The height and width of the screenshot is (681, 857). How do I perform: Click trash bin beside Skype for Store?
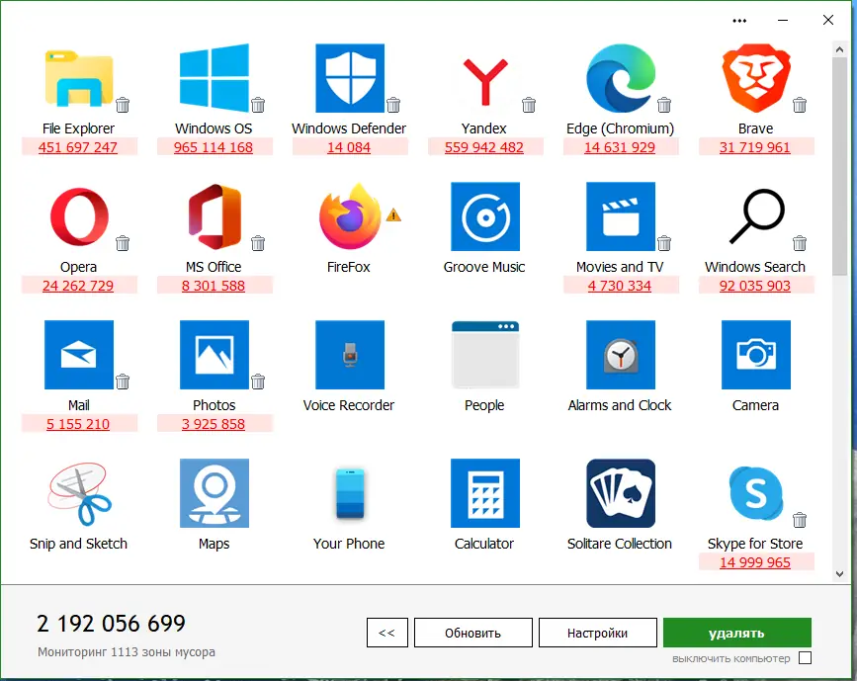(x=800, y=519)
